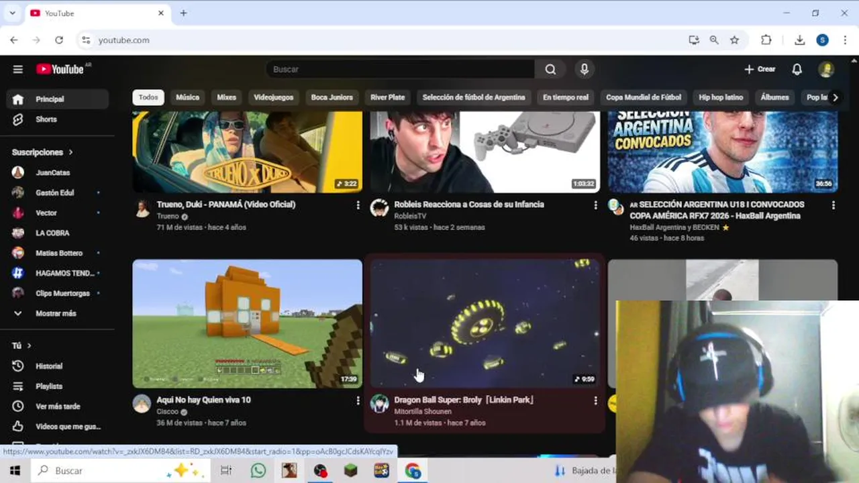Image resolution: width=859 pixels, height=483 pixels.
Task: Open JuanCatas channel subscription
Action: pyautogui.click(x=58, y=172)
